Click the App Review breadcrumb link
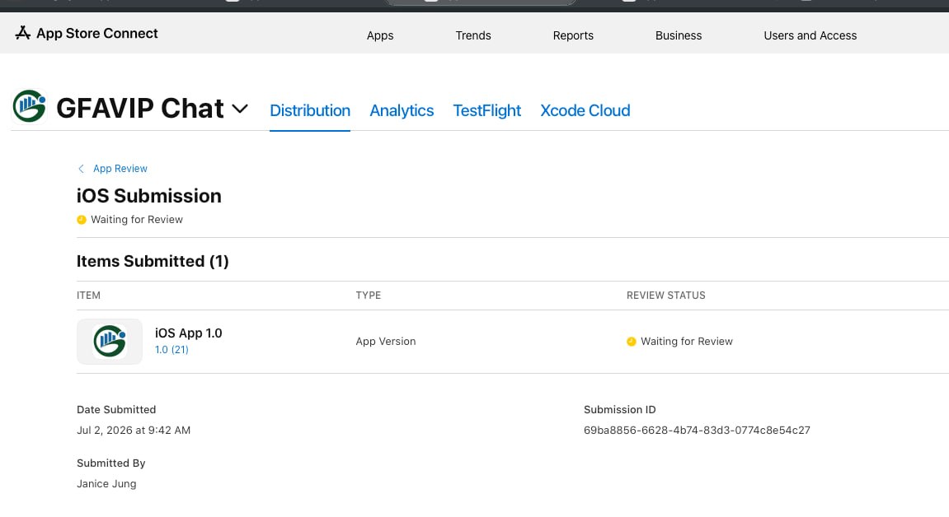Viewport: 949px width, 517px height. pos(120,169)
